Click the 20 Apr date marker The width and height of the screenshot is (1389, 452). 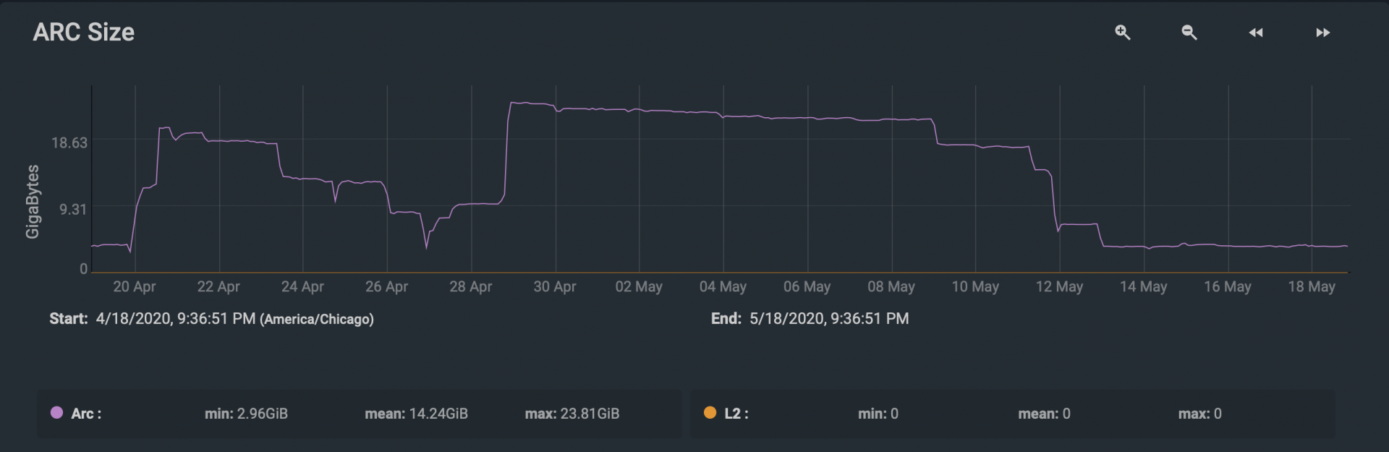tap(135, 286)
